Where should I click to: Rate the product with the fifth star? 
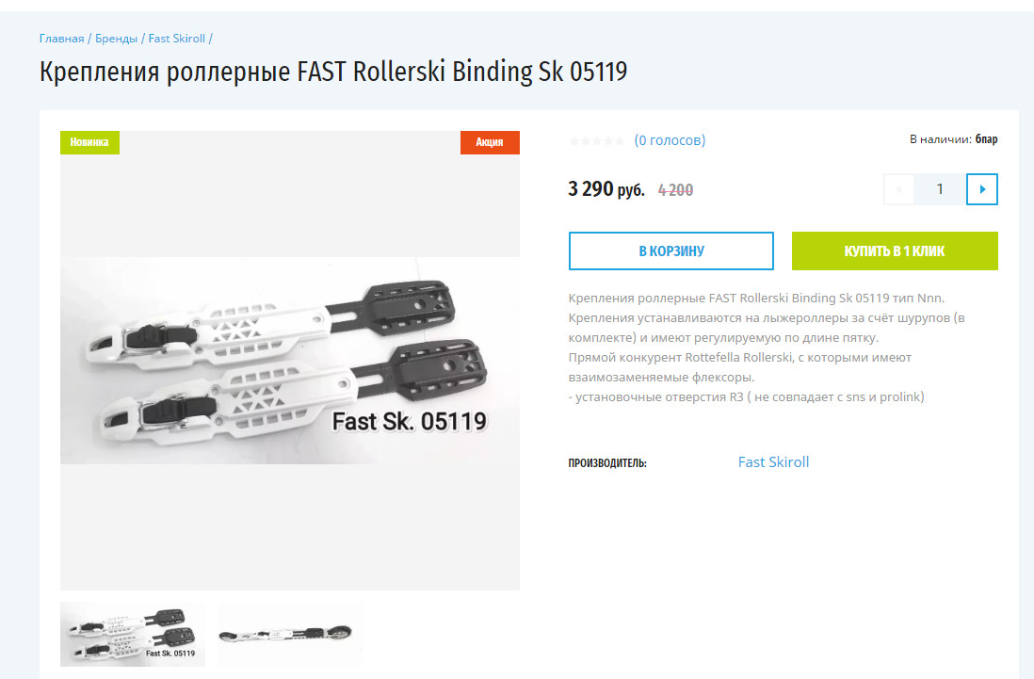(x=619, y=141)
